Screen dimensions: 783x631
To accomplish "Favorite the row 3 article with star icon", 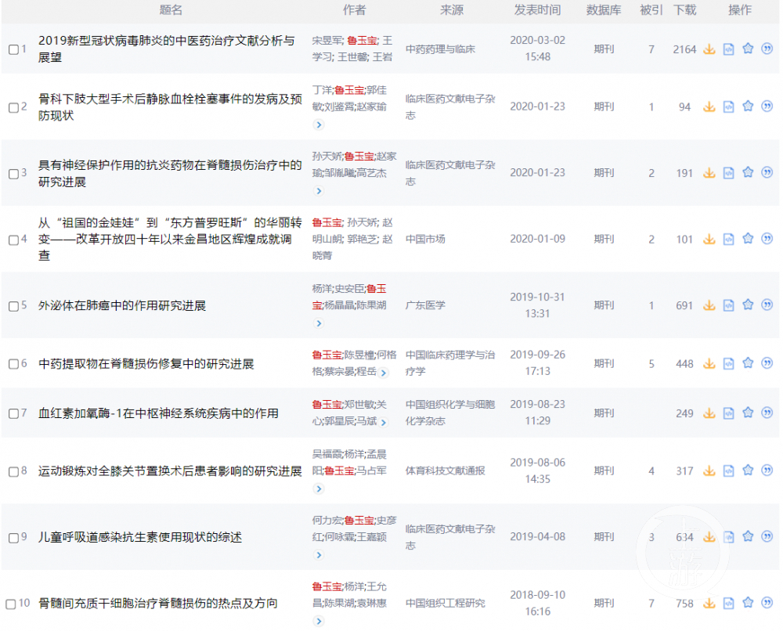I will click(748, 172).
